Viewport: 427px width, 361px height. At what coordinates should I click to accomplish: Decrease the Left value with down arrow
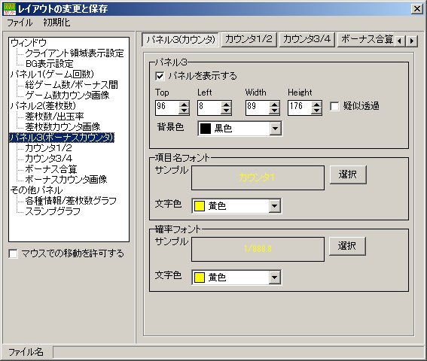[226, 111]
